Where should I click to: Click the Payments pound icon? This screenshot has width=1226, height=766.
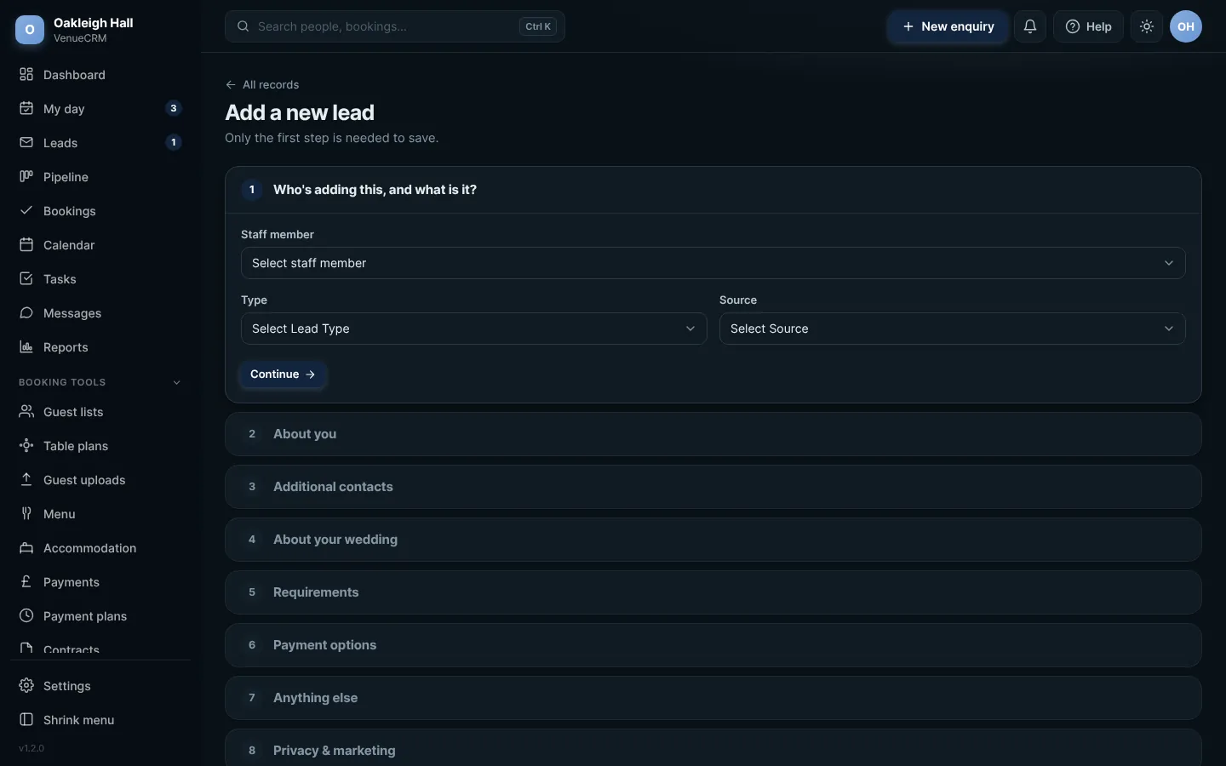[26, 582]
